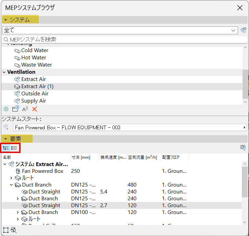This screenshot has width=249, height=236.
Task: Switch to flat list view mode
Action: 14,148
